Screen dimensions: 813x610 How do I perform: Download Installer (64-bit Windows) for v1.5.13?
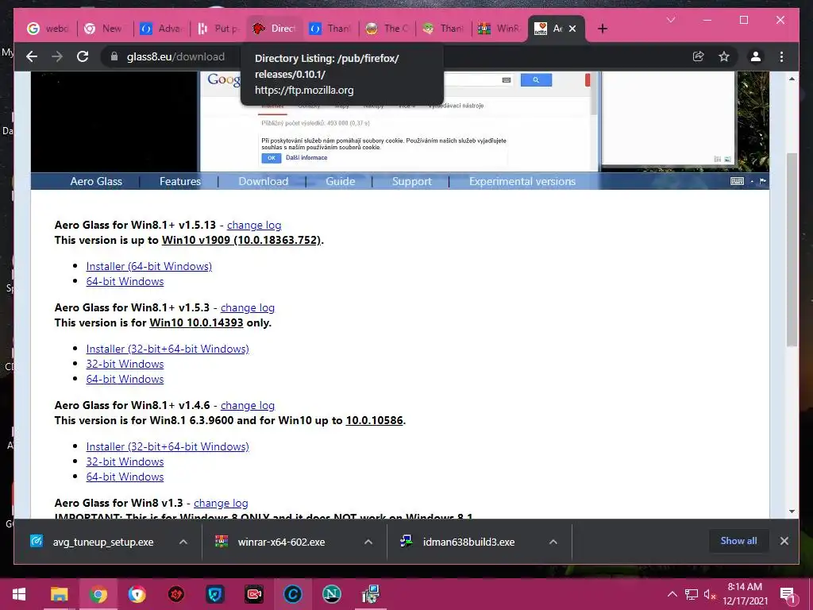(x=148, y=266)
